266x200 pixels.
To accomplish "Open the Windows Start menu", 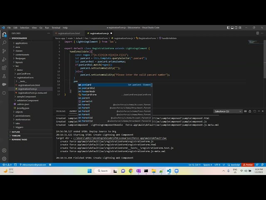I will (90, 171).
